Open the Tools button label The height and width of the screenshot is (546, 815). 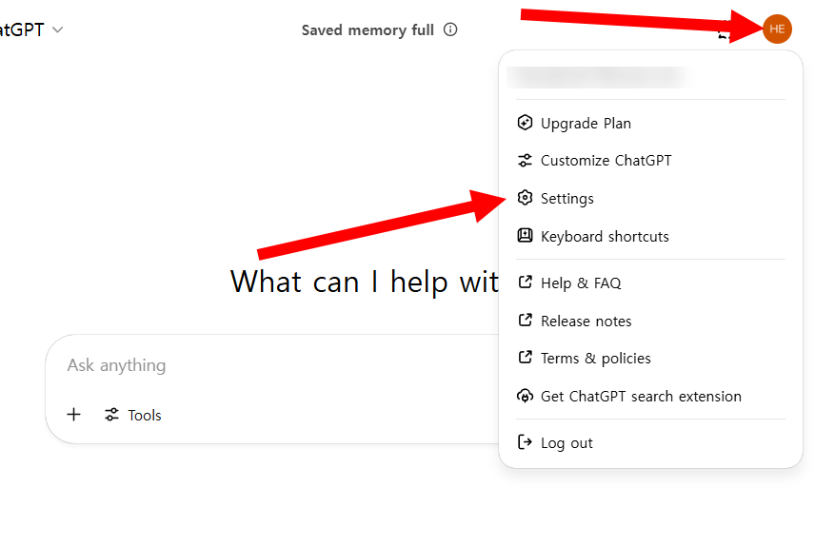click(x=145, y=415)
